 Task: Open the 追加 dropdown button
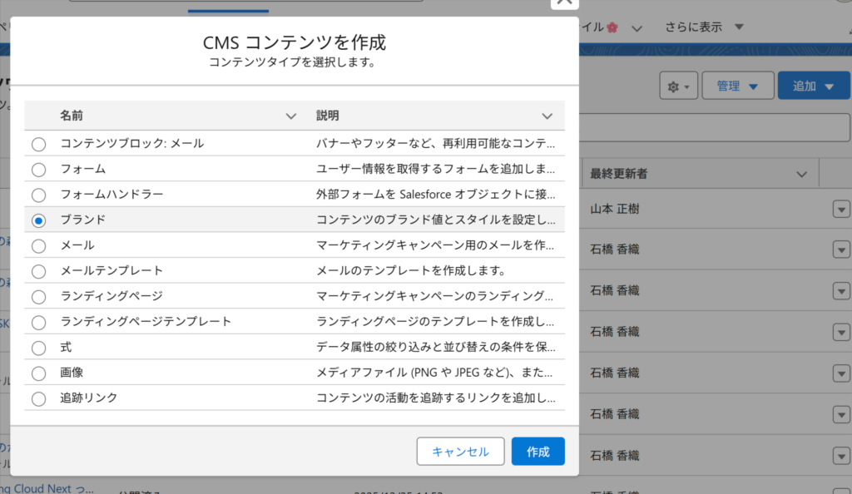814,86
